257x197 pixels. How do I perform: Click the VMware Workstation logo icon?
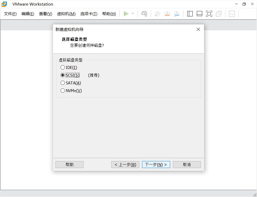pyautogui.click(x=4, y=4)
